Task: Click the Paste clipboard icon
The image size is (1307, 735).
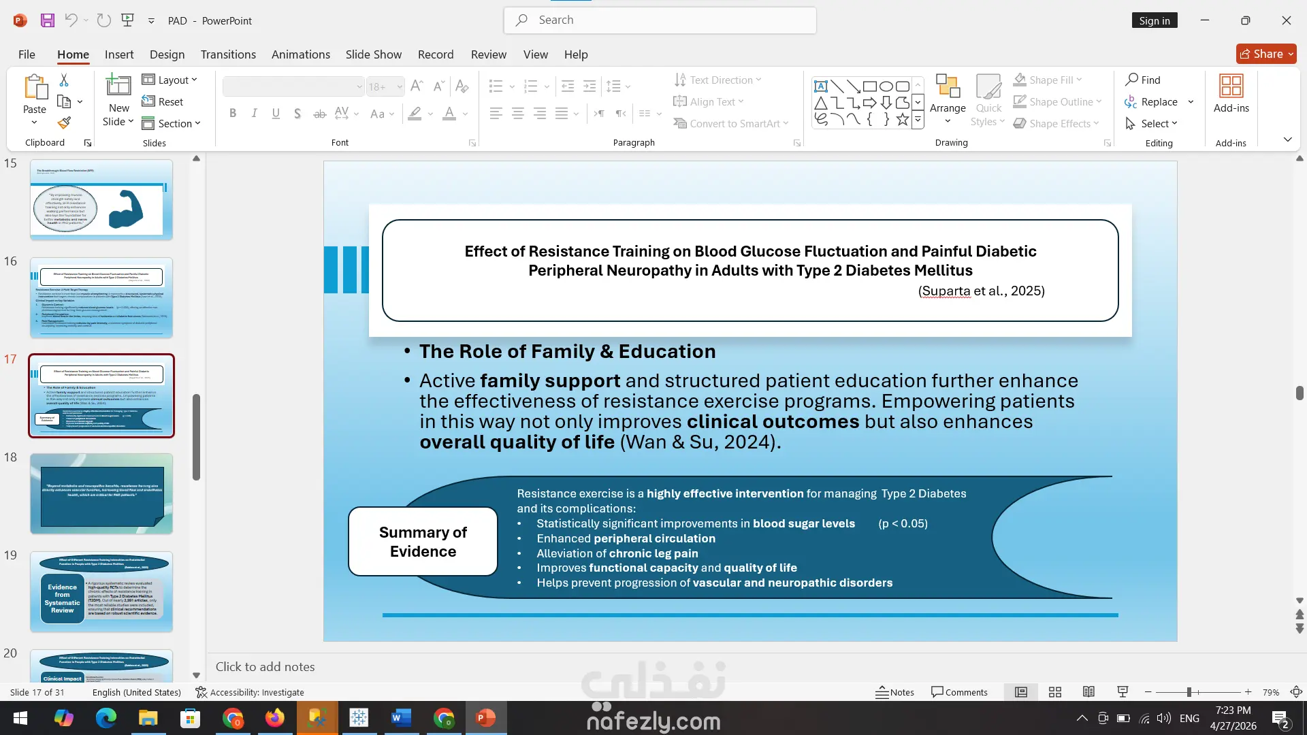Action: pos(35,87)
